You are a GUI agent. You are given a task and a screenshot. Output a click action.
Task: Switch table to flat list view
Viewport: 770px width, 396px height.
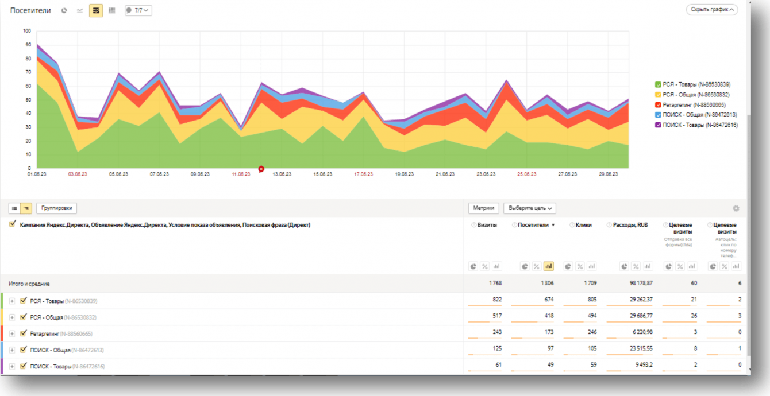click(14, 208)
